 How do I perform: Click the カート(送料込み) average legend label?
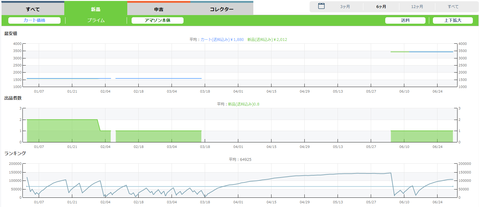point(222,40)
